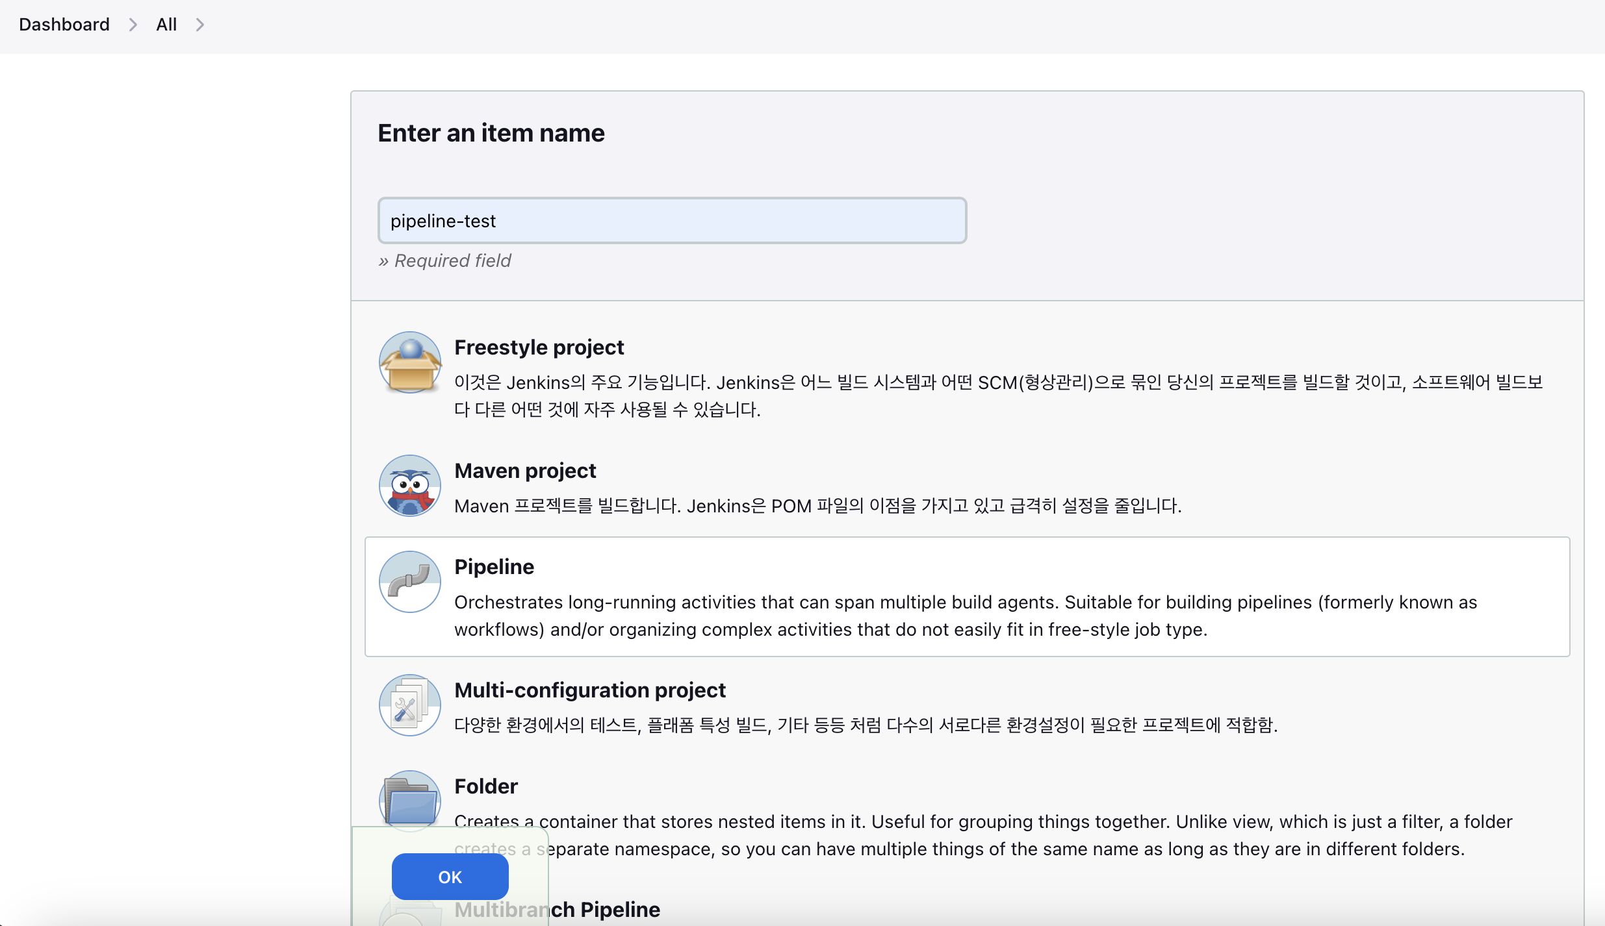Choose the Multibranch Pipeline heading

pyautogui.click(x=604, y=910)
